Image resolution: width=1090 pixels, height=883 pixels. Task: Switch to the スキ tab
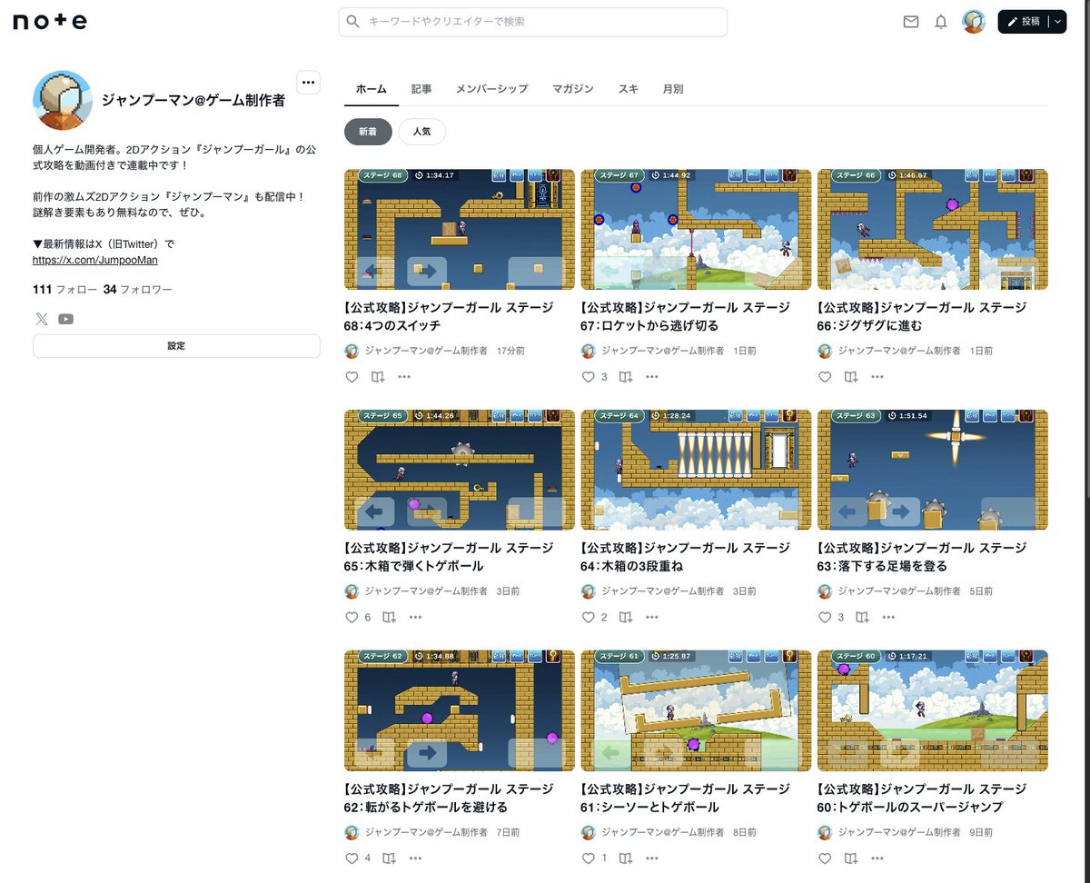tap(628, 89)
